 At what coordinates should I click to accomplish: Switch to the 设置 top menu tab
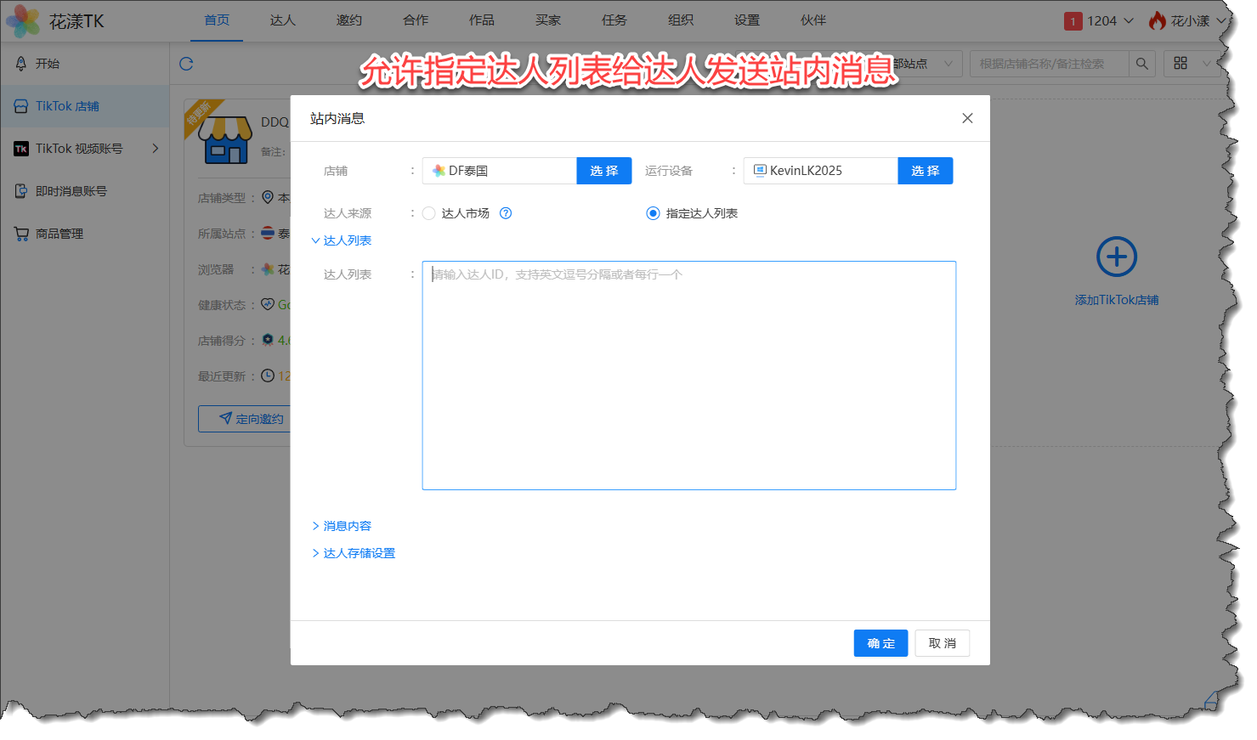click(x=746, y=20)
